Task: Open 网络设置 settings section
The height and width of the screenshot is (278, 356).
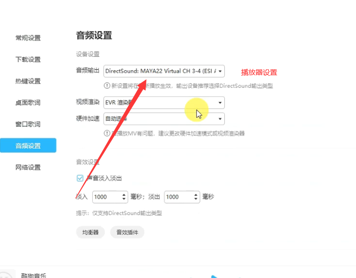Action: point(28,167)
